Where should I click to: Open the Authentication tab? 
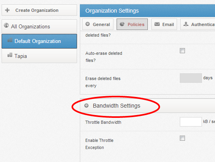pos(198,24)
